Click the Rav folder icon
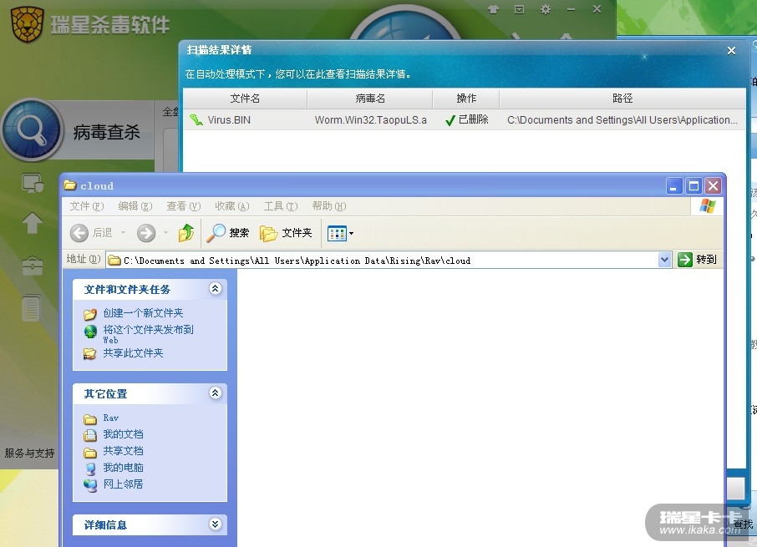Screen dimensions: 757x547 click(89, 418)
